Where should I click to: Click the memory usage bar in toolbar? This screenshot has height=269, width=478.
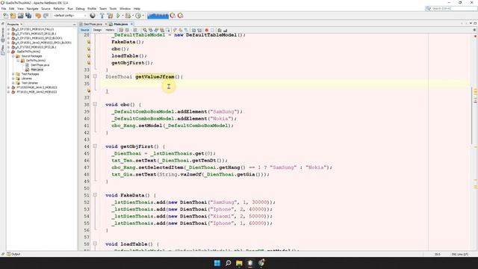pyautogui.click(x=158, y=16)
